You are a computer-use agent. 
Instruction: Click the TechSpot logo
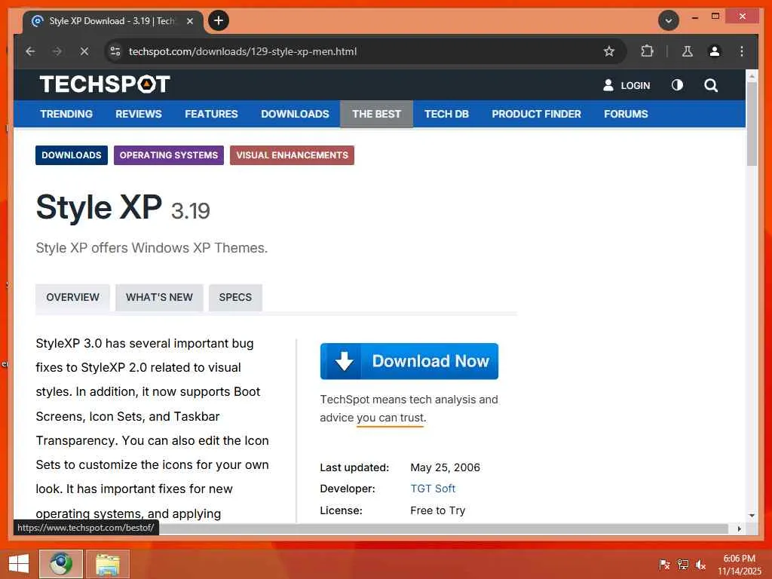[104, 84]
